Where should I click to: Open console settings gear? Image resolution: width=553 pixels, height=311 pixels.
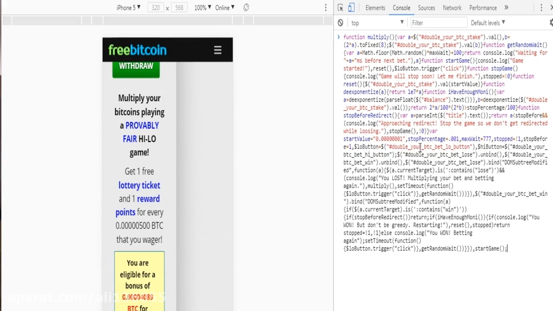click(551, 23)
